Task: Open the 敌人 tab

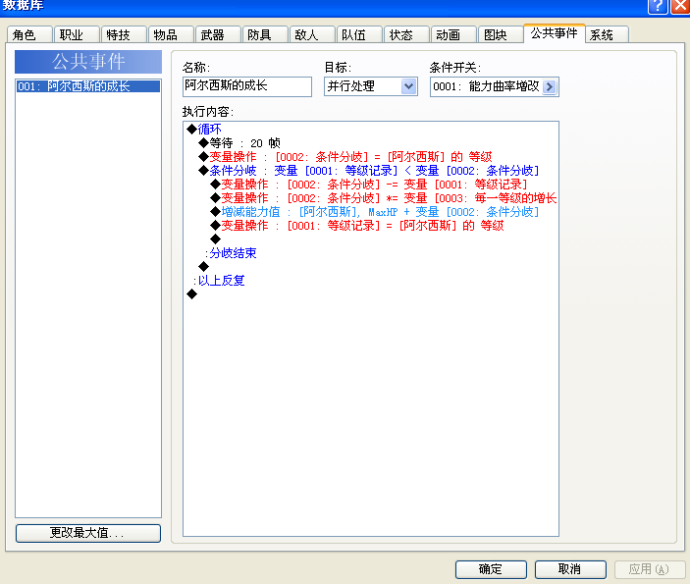Action: click(312, 34)
